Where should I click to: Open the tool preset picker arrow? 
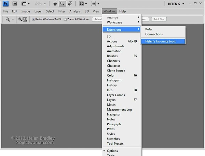pos(13,19)
